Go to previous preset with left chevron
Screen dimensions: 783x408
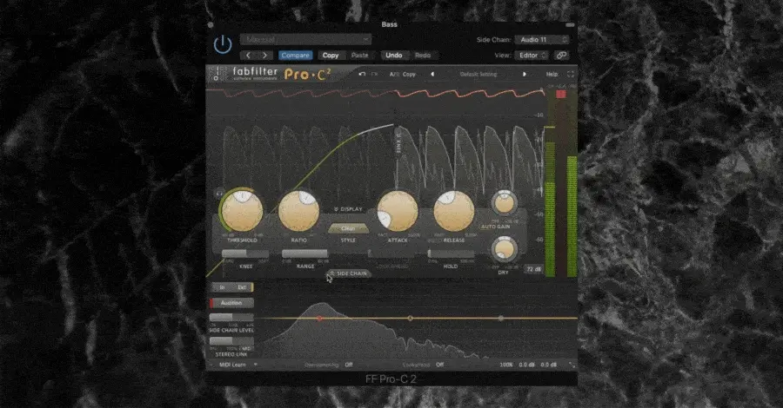248,56
